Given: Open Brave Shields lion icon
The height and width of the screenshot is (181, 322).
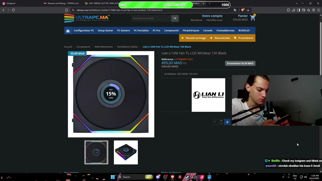Looking at the screenshot, I should pyautogui.click(x=243, y=10).
